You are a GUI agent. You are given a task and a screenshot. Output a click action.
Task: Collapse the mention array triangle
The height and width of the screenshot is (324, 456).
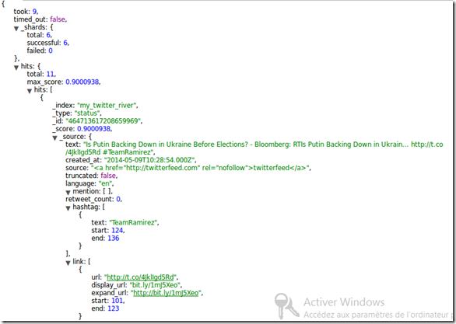68,193
